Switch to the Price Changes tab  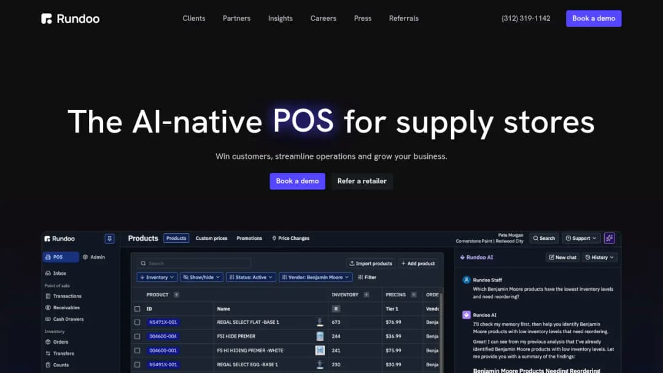(291, 238)
